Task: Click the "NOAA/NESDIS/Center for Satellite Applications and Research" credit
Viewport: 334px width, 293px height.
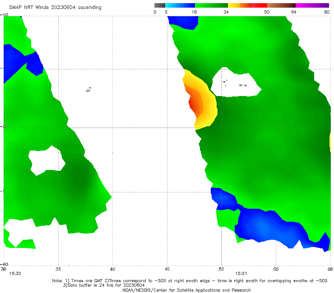Action: coord(186,290)
